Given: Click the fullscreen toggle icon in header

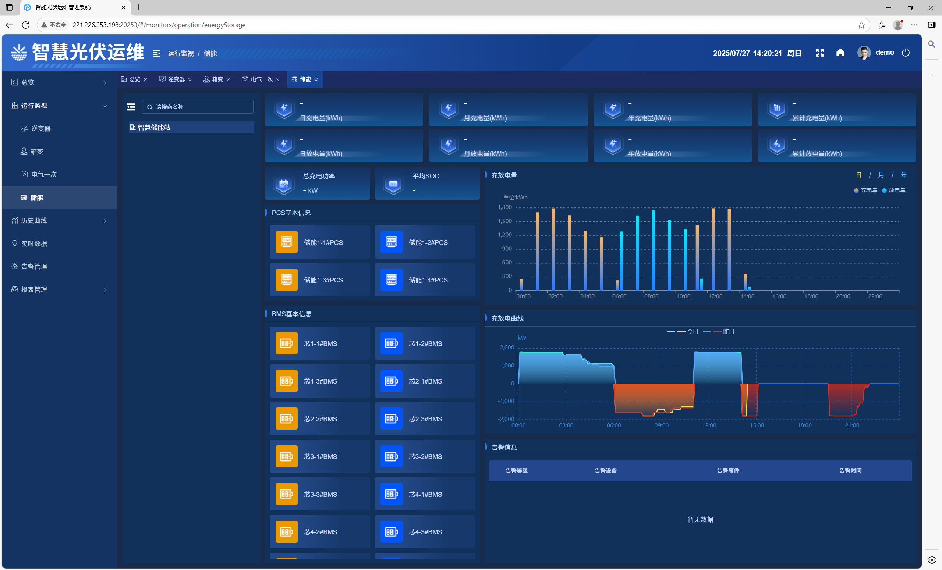Looking at the screenshot, I should click(819, 53).
